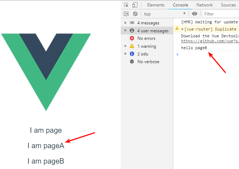Clear the console with the ban icon
The height and width of the screenshot is (169, 239).
click(x=135, y=14)
